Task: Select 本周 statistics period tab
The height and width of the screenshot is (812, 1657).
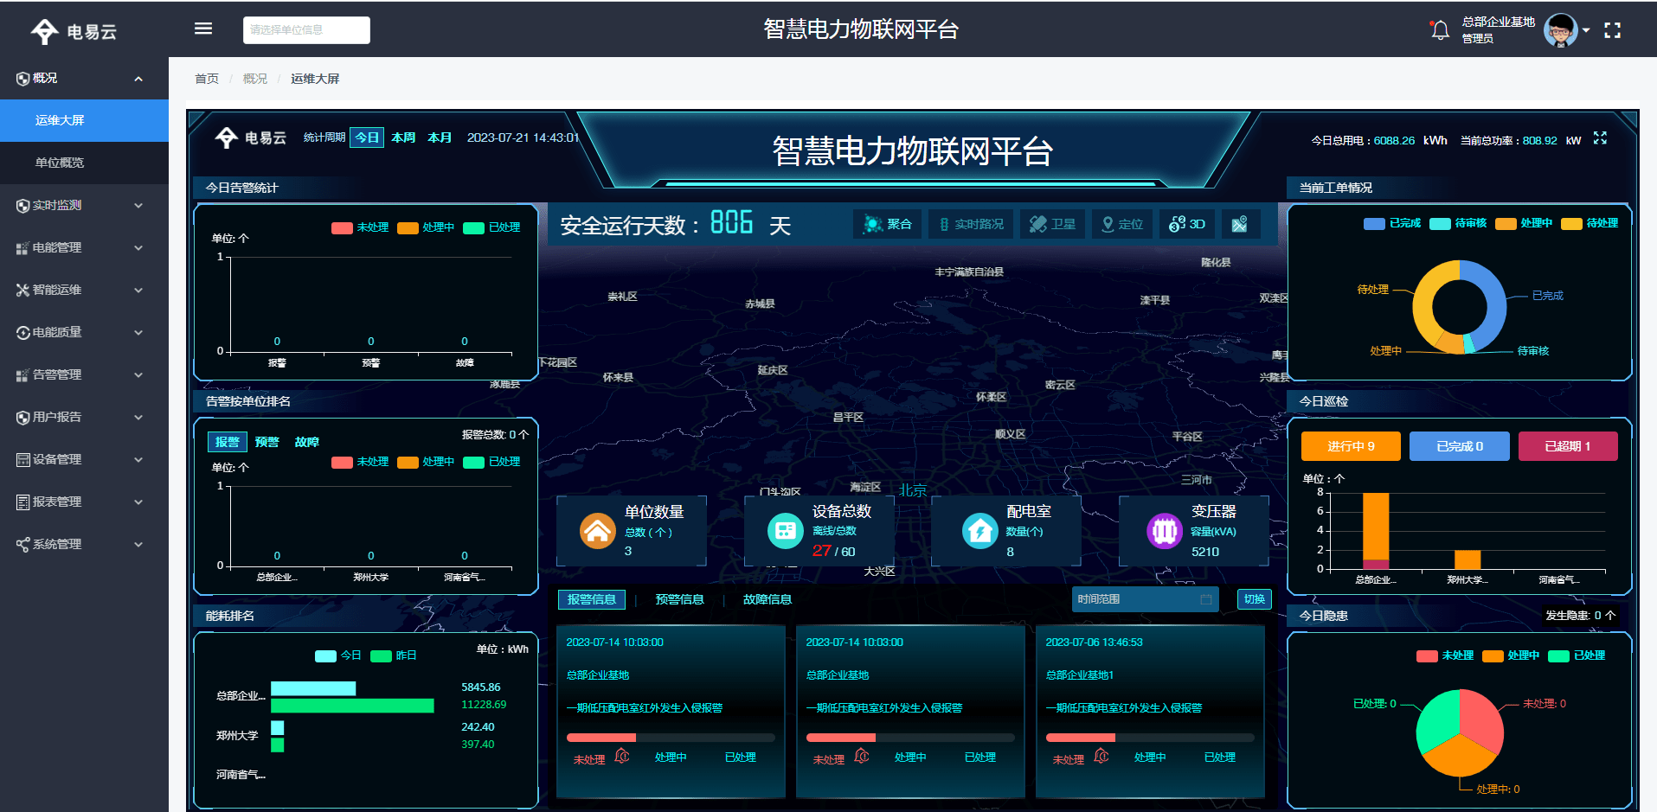Action: (401, 137)
